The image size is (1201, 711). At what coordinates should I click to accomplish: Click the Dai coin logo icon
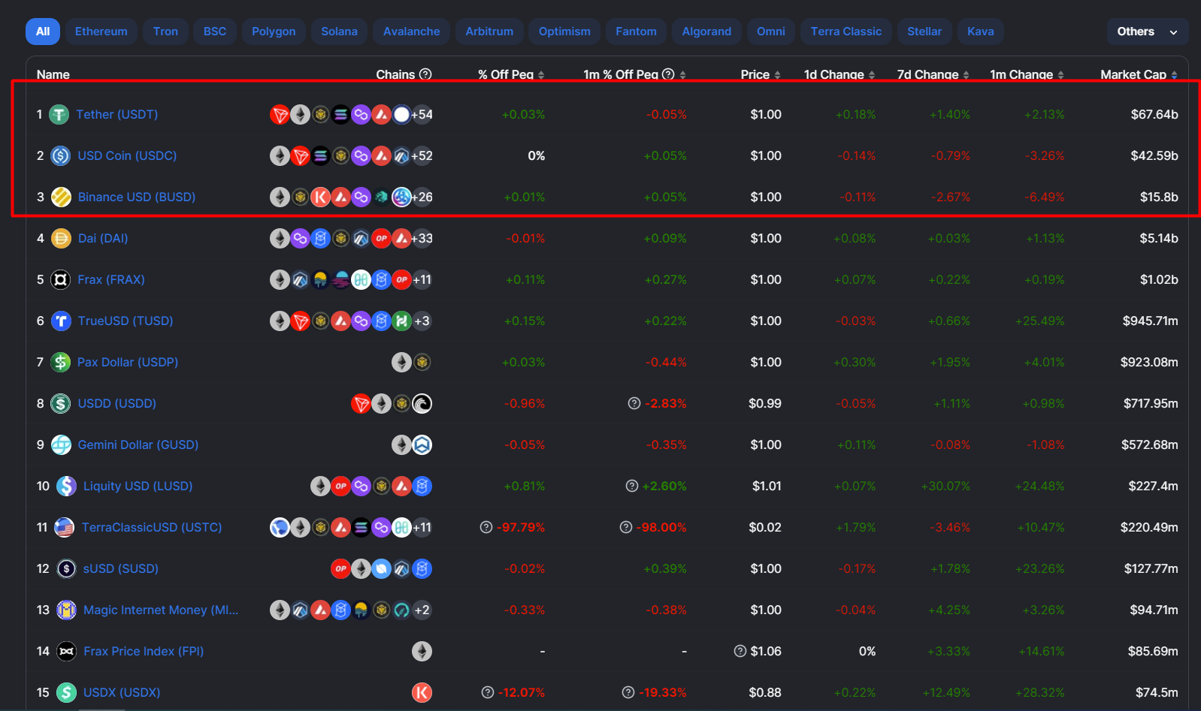click(x=61, y=239)
